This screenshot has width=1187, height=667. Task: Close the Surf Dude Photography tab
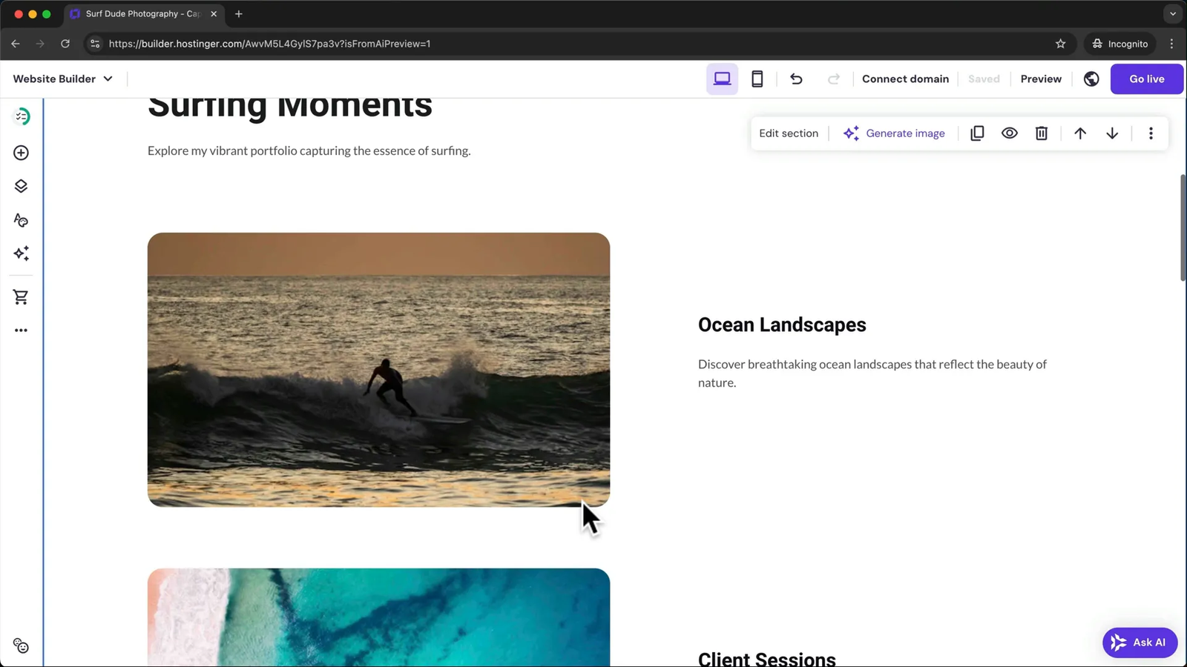pyautogui.click(x=214, y=14)
